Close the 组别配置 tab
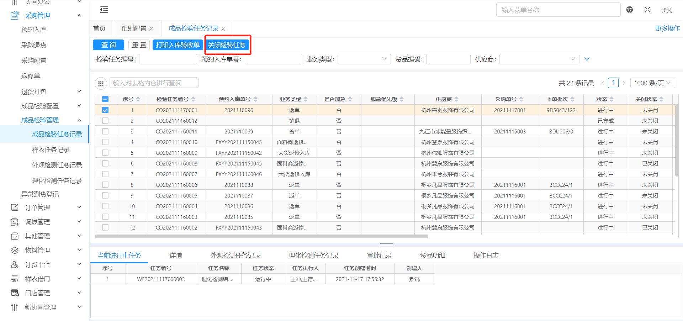Screen dimensions: 683x321 (x=152, y=29)
